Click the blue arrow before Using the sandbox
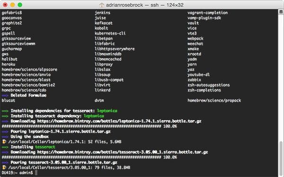Screen dimensions: 284x177 5,137
